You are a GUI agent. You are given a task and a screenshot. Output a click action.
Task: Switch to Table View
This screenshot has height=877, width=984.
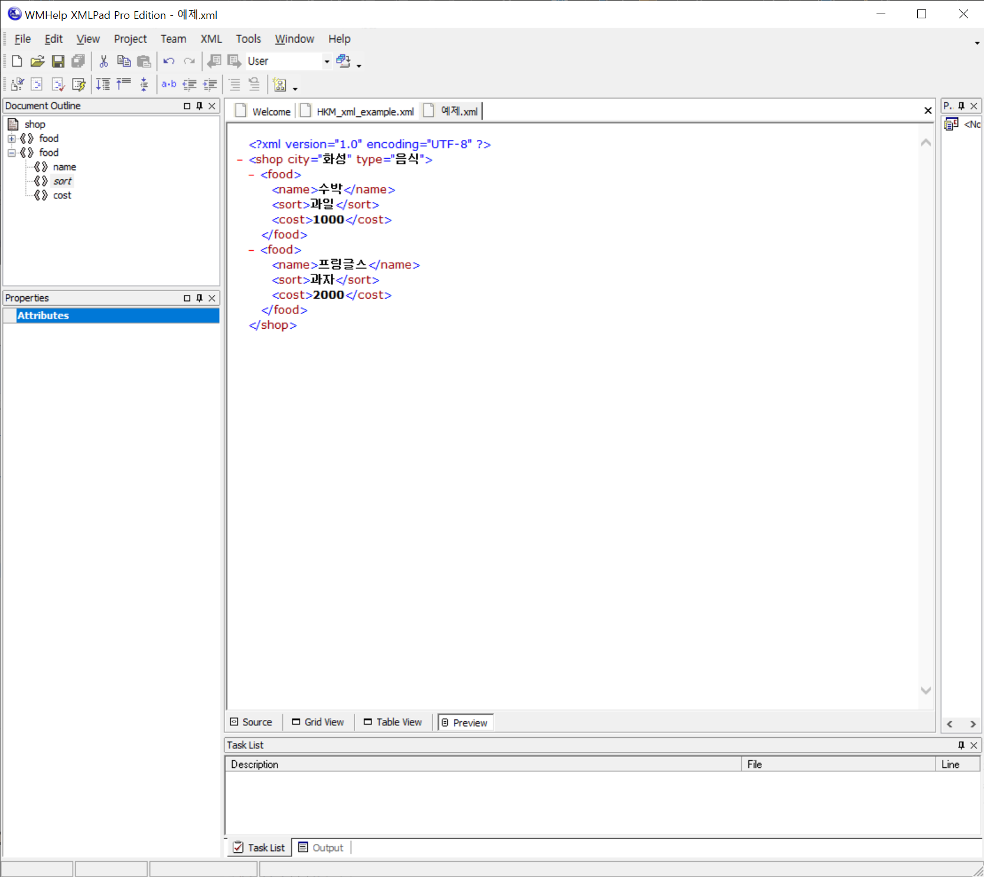pos(393,722)
